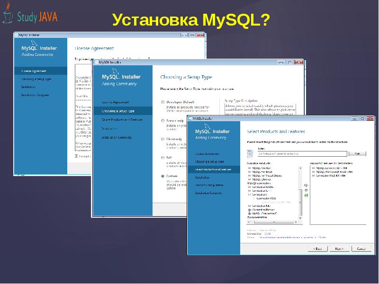Image resolution: width=379 pixels, height=284 pixels.
Task: Click the dolphin logo in the installer sidebar
Action: [207, 125]
